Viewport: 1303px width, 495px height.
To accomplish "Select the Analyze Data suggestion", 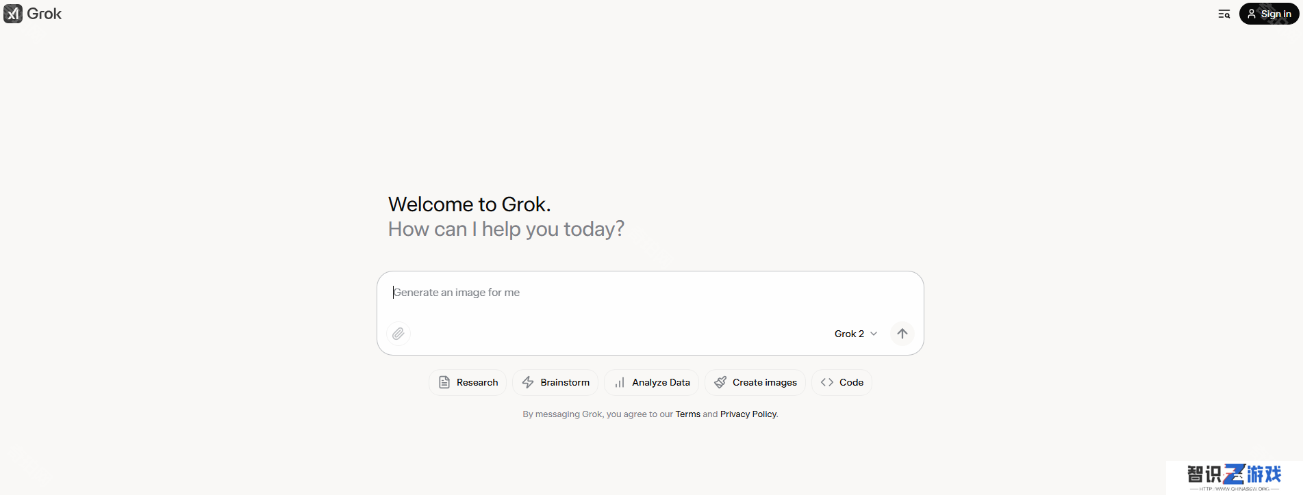I will tap(651, 382).
